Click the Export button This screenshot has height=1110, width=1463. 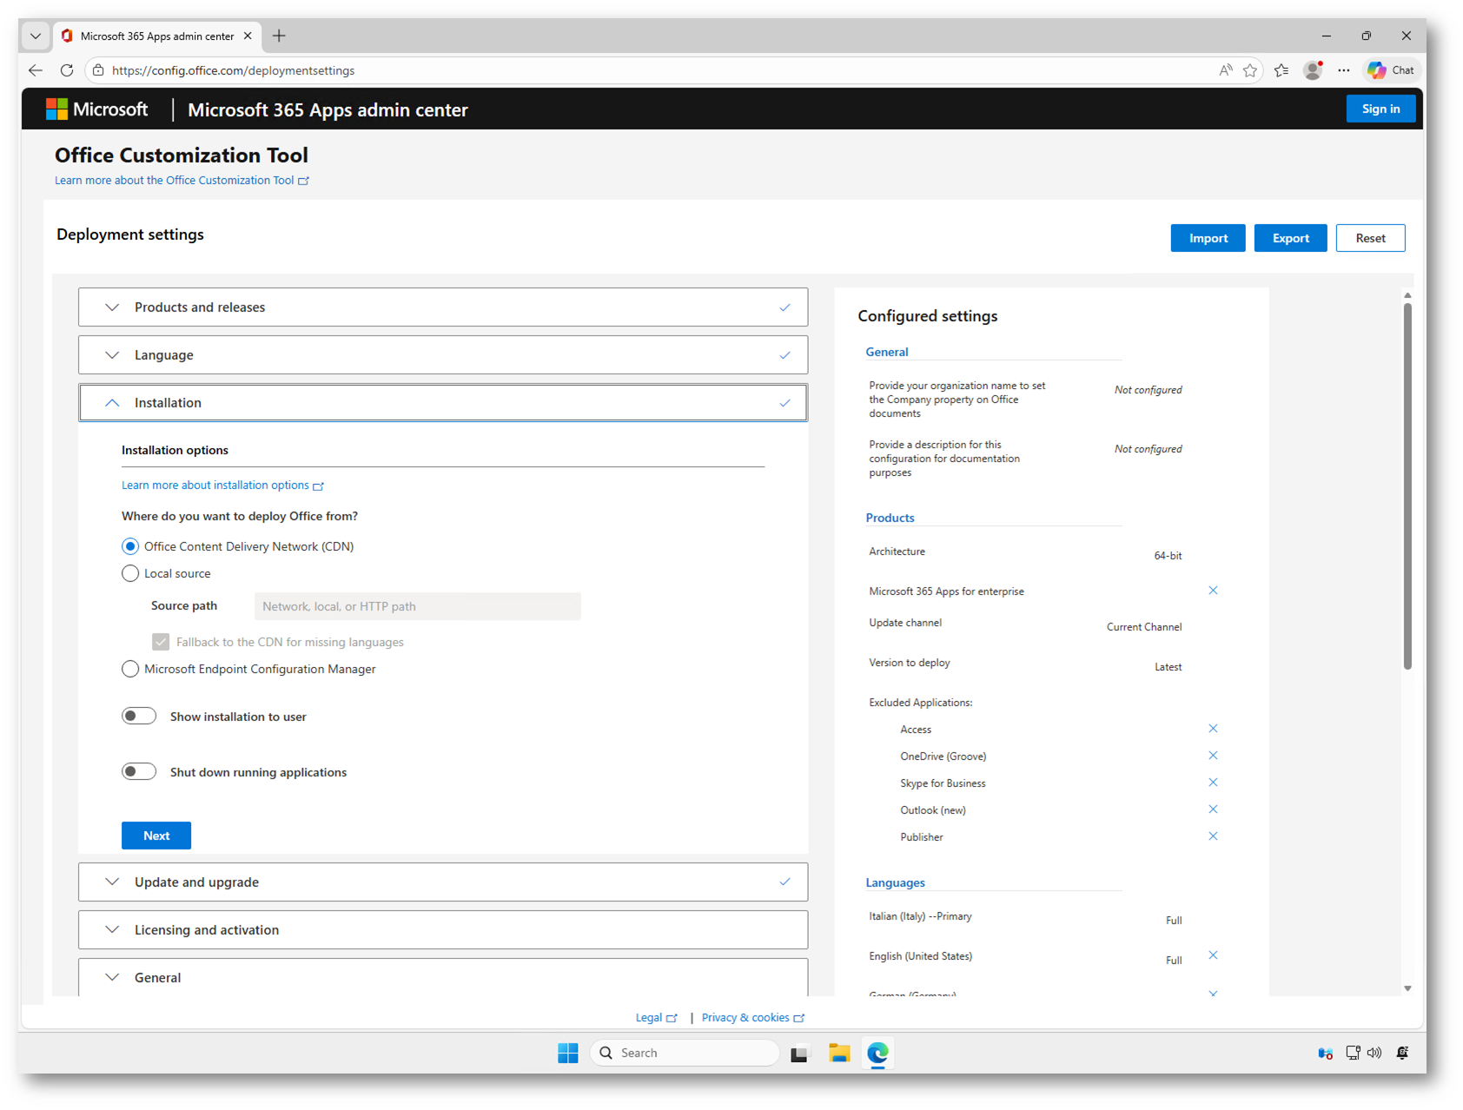[x=1290, y=239]
